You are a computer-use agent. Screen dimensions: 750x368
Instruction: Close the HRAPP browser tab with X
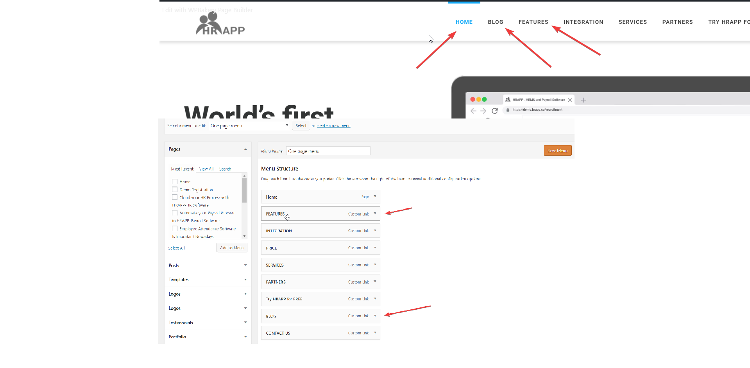click(x=570, y=100)
